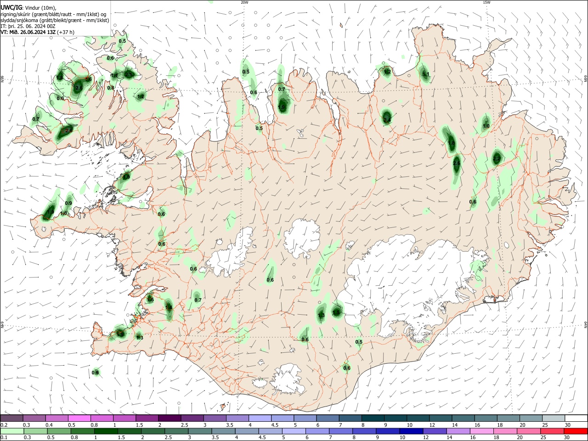Select the dark teal legend swatch labeled 8
The width and height of the screenshot is (588, 441).
[372, 418]
